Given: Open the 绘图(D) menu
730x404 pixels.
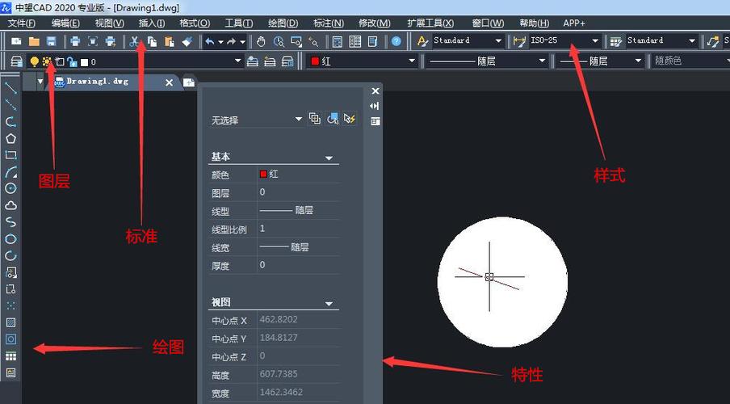Looking at the screenshot, I should point(283,23).
